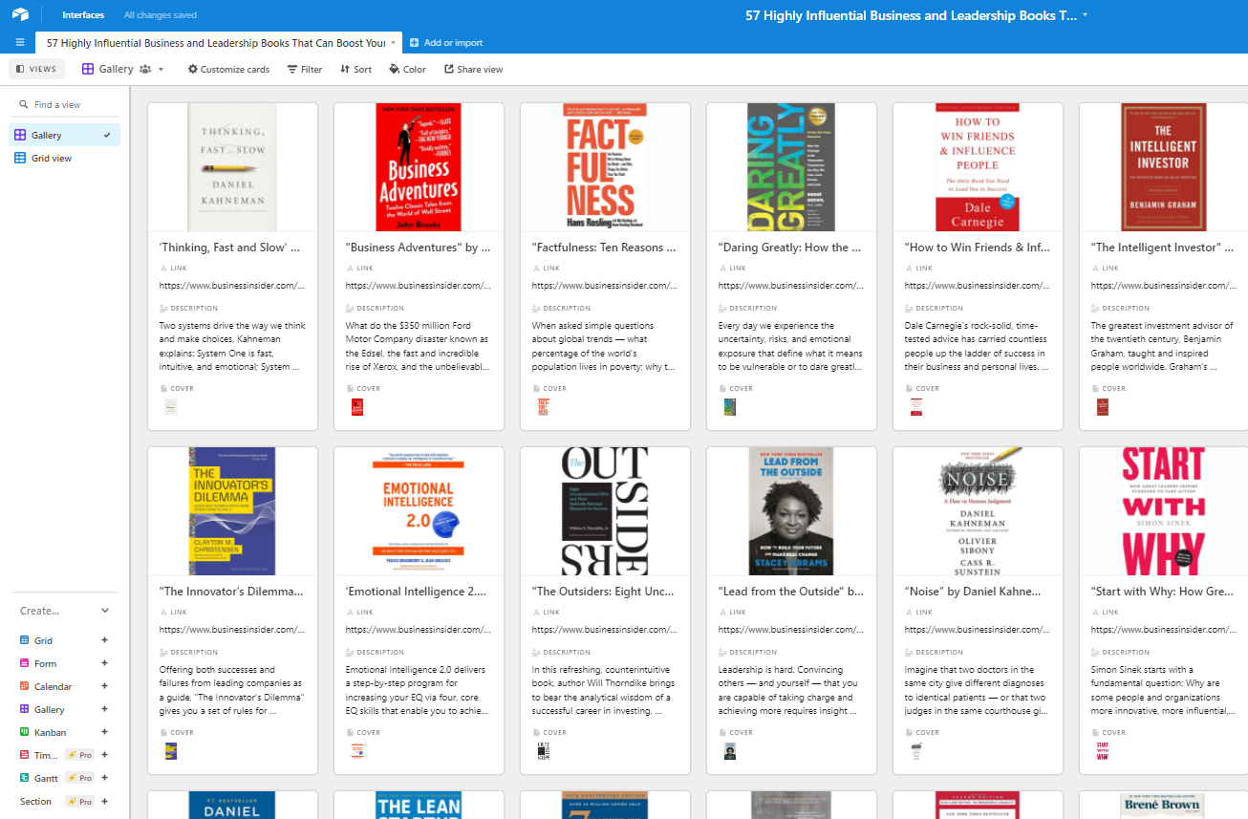Click the small cover attachment on Business Adventures
Image resolution: width=1248 pixels, height=819 pixels.
pos(357,407)
